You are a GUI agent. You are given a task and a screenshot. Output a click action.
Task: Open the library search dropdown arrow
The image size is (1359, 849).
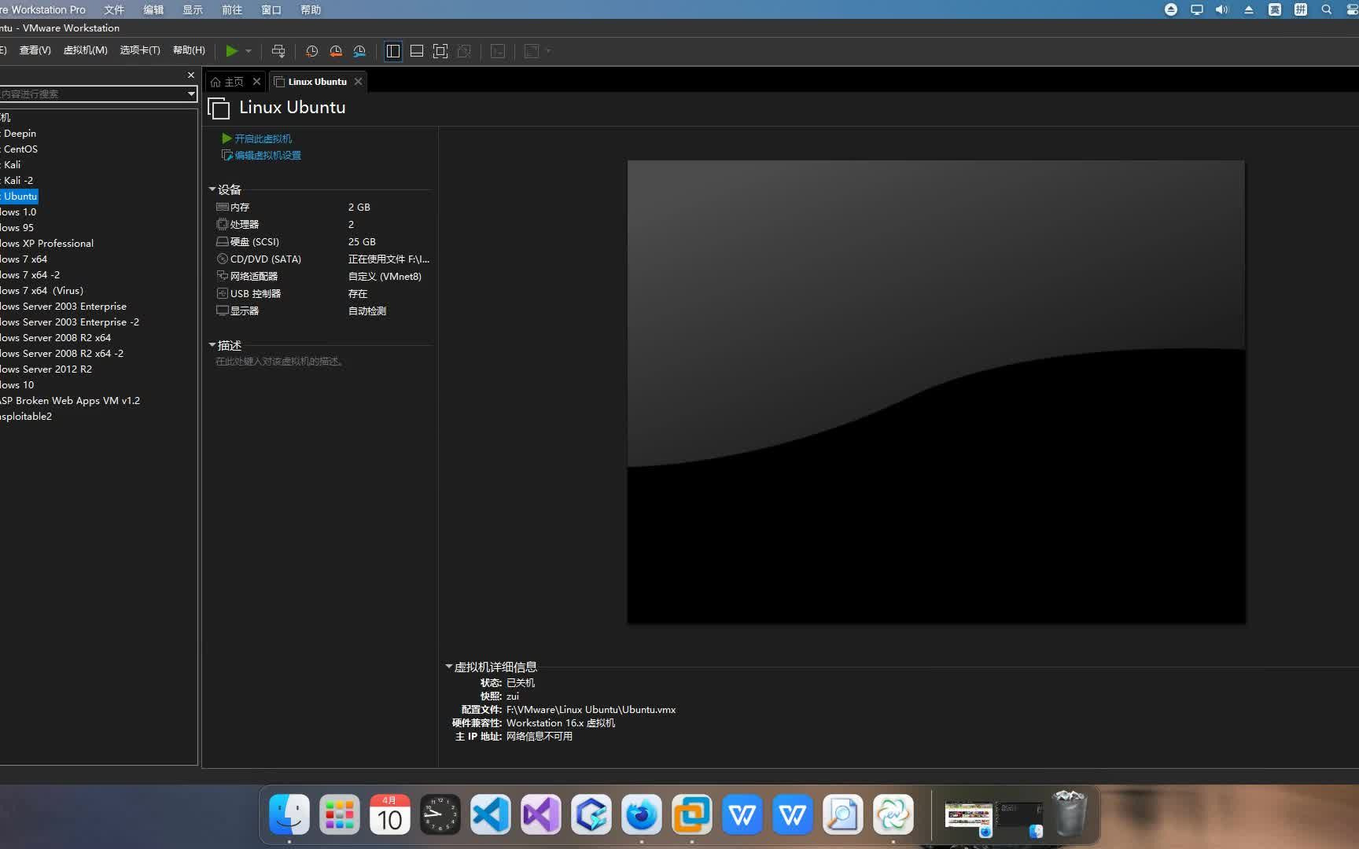(x=191, y=94)
